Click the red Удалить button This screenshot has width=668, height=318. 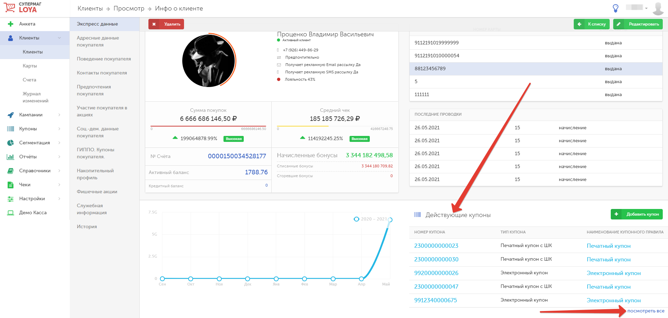click(x=166, y=24)
